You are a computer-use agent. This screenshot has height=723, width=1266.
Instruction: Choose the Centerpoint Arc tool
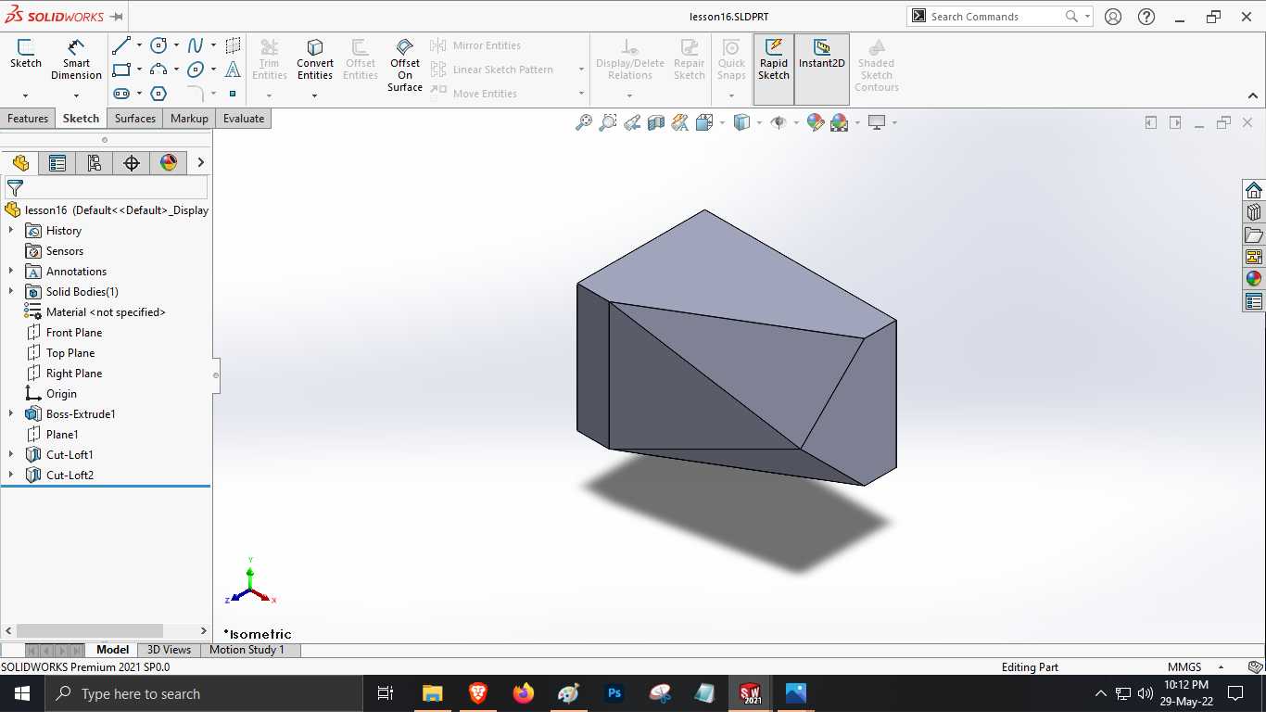[x=158, y=70]
